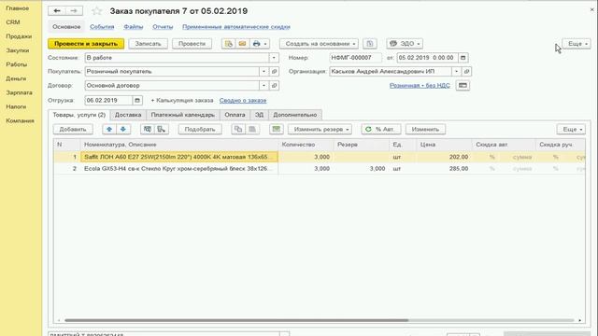Open calendar picker for Отгрузка date

click(137, 100)
